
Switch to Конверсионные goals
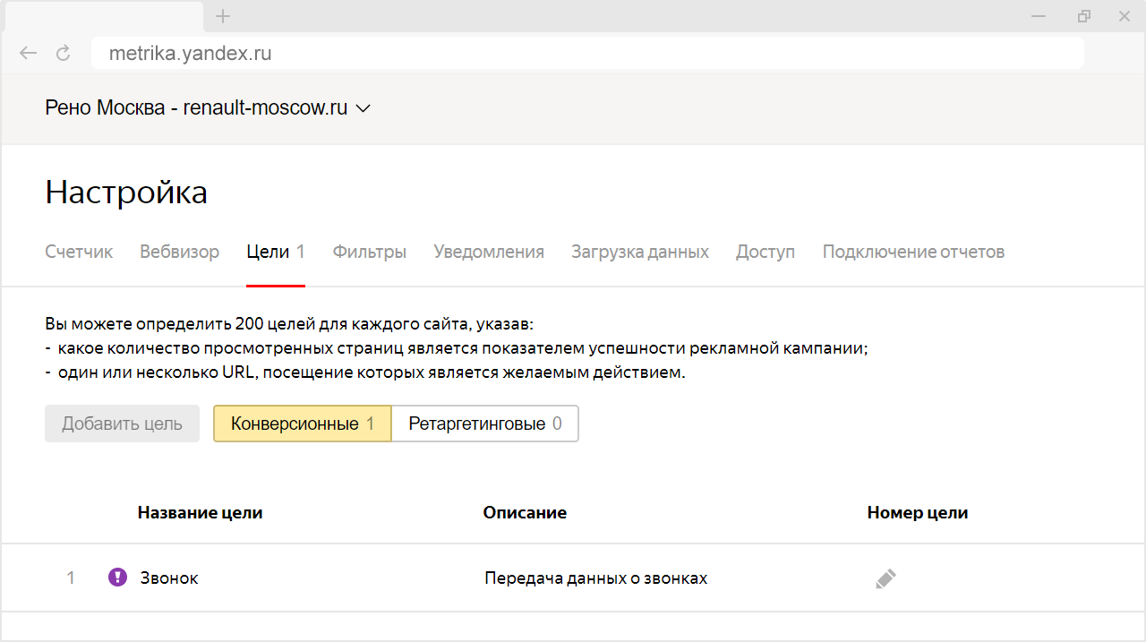pyautogui.click(x=303, y=424)
